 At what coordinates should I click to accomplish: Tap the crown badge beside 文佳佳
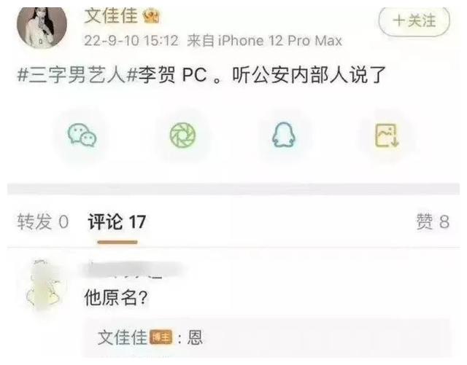151,16
